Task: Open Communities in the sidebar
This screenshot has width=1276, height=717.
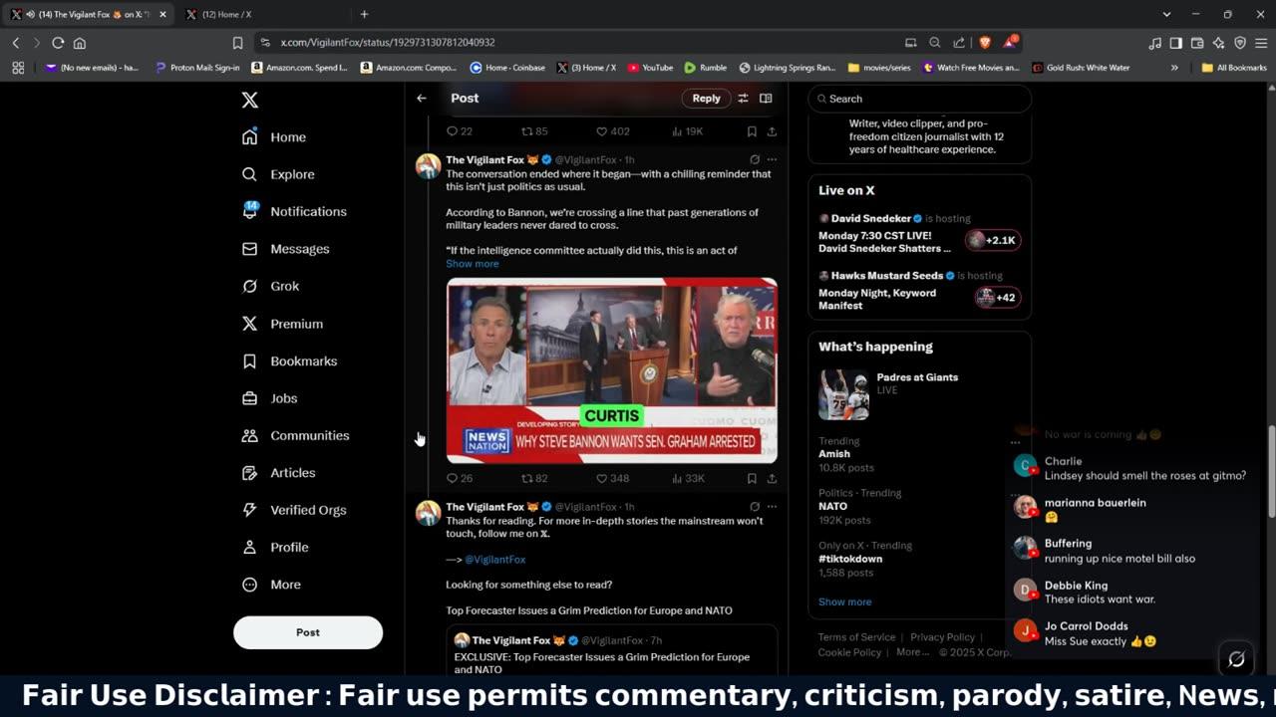Action: pos(295,435)
